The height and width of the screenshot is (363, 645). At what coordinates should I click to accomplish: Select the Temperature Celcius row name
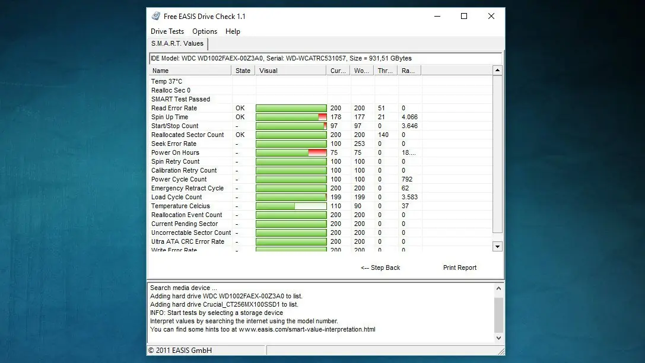click(x=180, y=206)
